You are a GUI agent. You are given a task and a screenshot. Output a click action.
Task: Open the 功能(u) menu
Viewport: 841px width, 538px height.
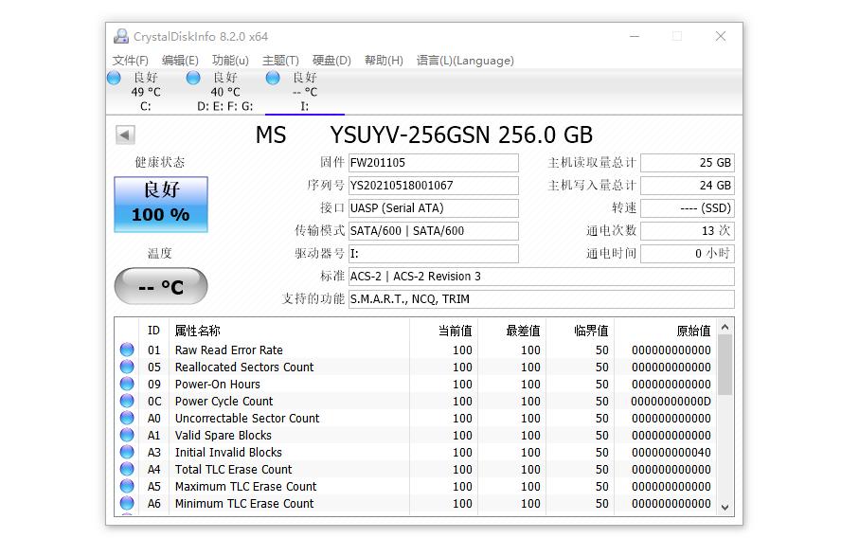(230, 61)
